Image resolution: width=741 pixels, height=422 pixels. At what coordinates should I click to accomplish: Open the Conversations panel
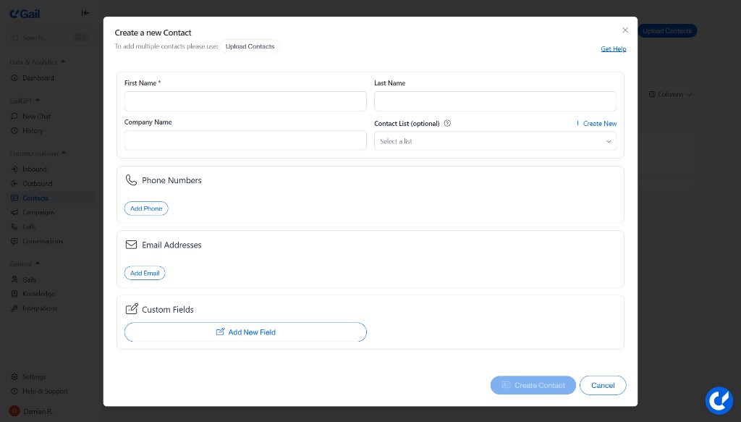[42, 241]
